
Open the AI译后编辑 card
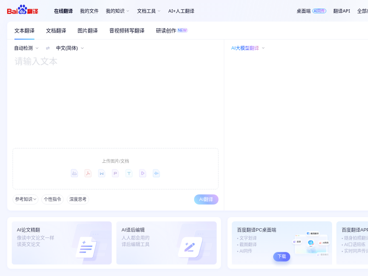pyautogui.click(x=167, y=243)
